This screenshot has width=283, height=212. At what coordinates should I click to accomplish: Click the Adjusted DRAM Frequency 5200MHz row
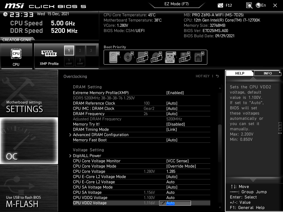141,119
